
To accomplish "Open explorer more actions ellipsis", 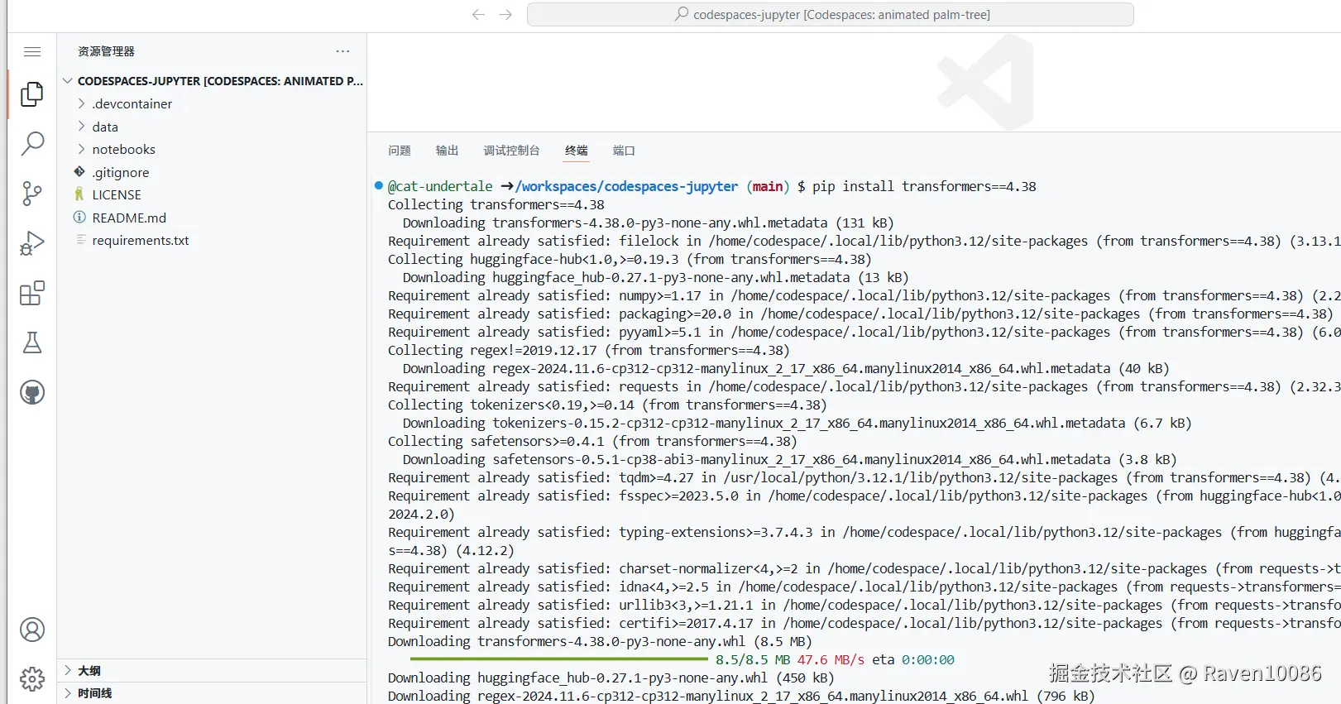I will tap(342, 51).
